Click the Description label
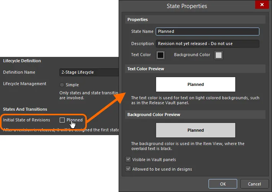Image resolution: width=272 pixels, height=192 pixels. [x=142, y=44]
